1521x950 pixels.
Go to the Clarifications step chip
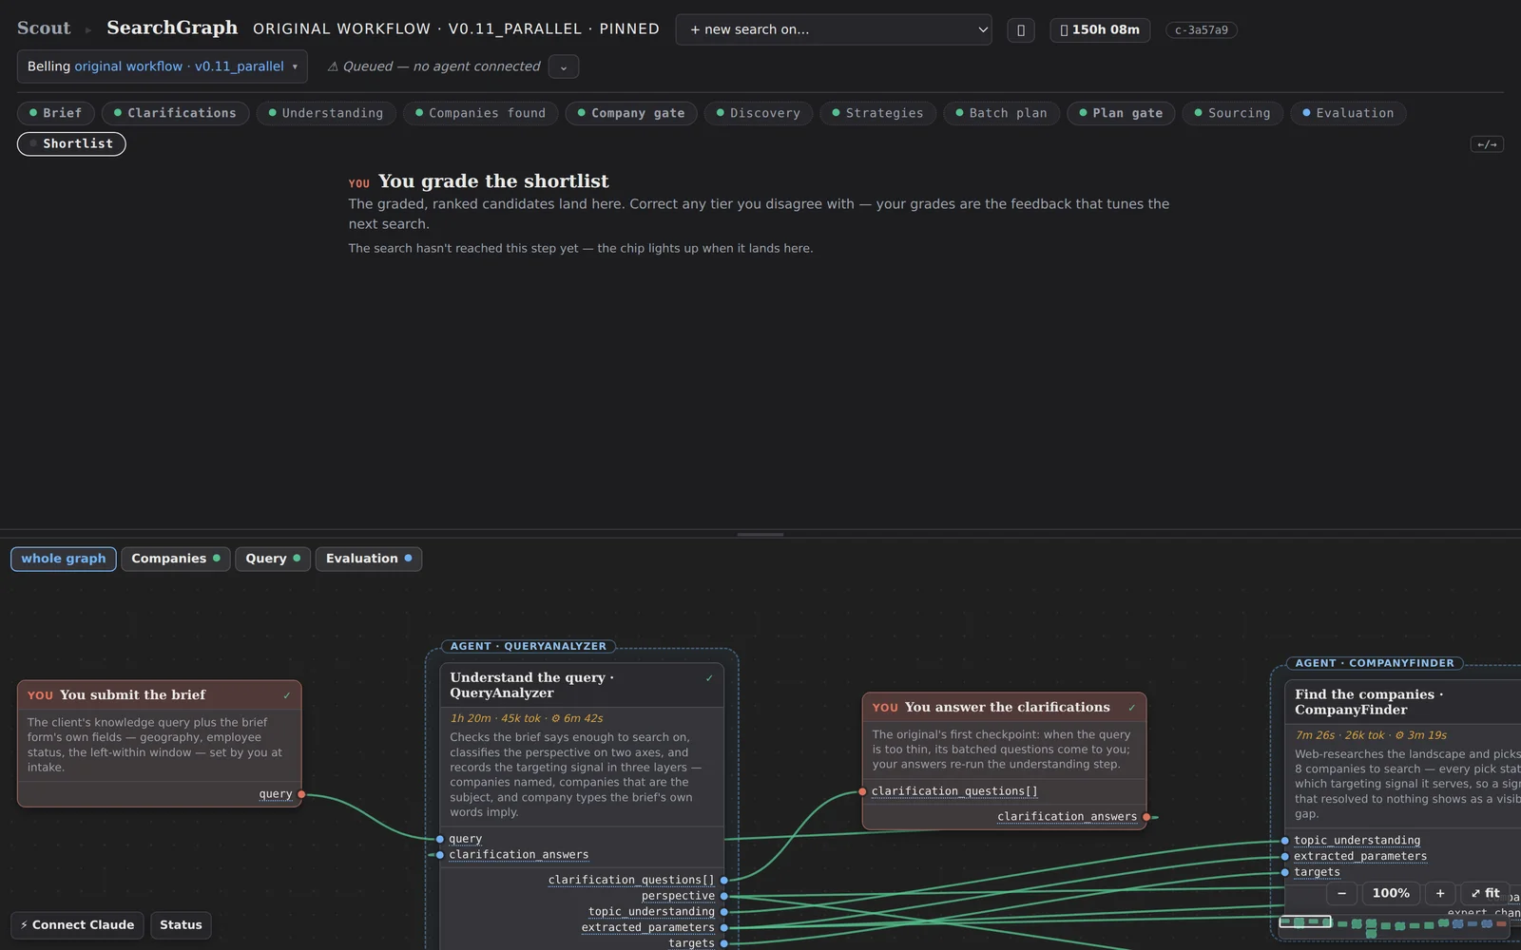coord(175,113)
